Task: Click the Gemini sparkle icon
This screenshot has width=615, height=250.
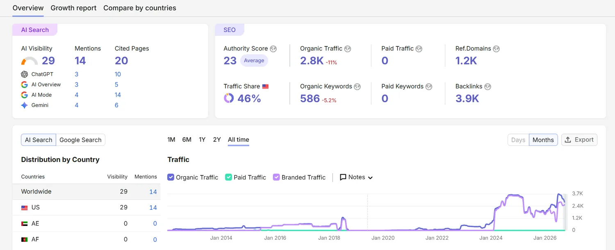Action: click(x=25, y=105)
